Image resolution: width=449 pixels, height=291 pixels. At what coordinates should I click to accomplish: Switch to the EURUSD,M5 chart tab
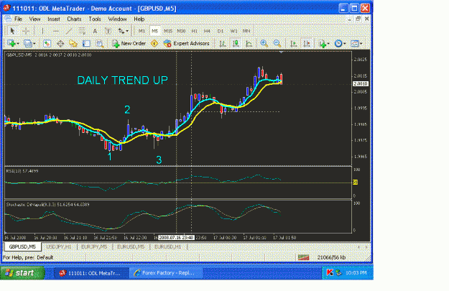click(131, 246)
